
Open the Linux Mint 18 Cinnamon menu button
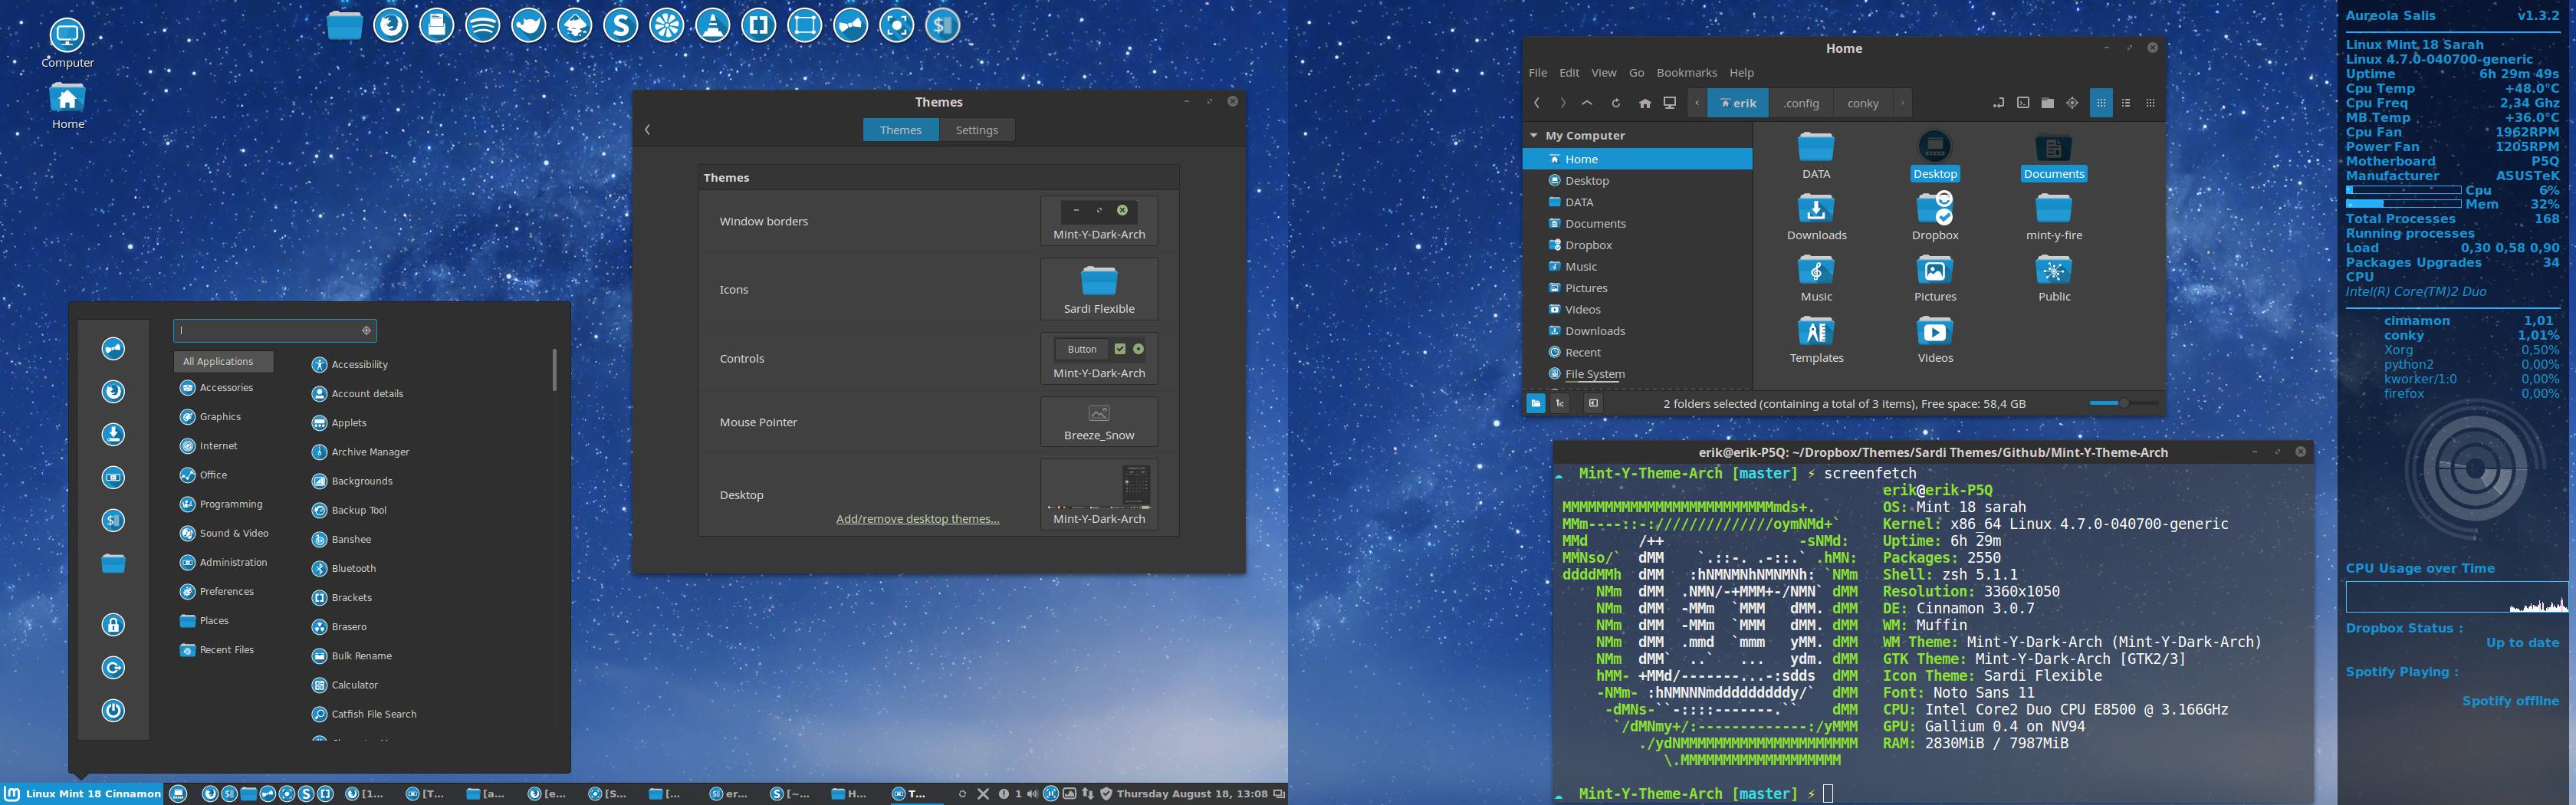point(82,794)
